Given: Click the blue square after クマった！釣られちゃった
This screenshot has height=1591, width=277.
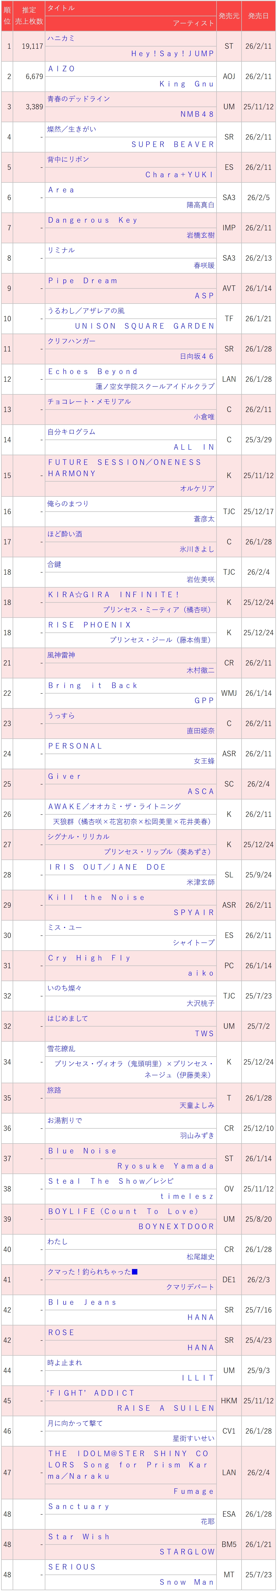Looking at the screenshot, I should pos(134,1272).
